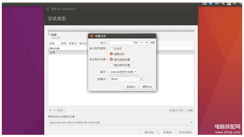Click the 挂载点 column header

(73, 43)
